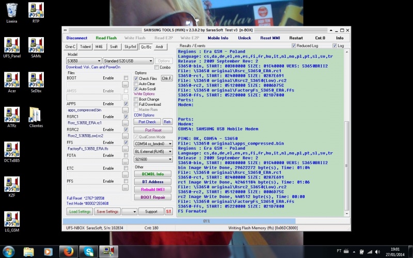Enable the BOOT file checkbox

click(x=126, y=78)
